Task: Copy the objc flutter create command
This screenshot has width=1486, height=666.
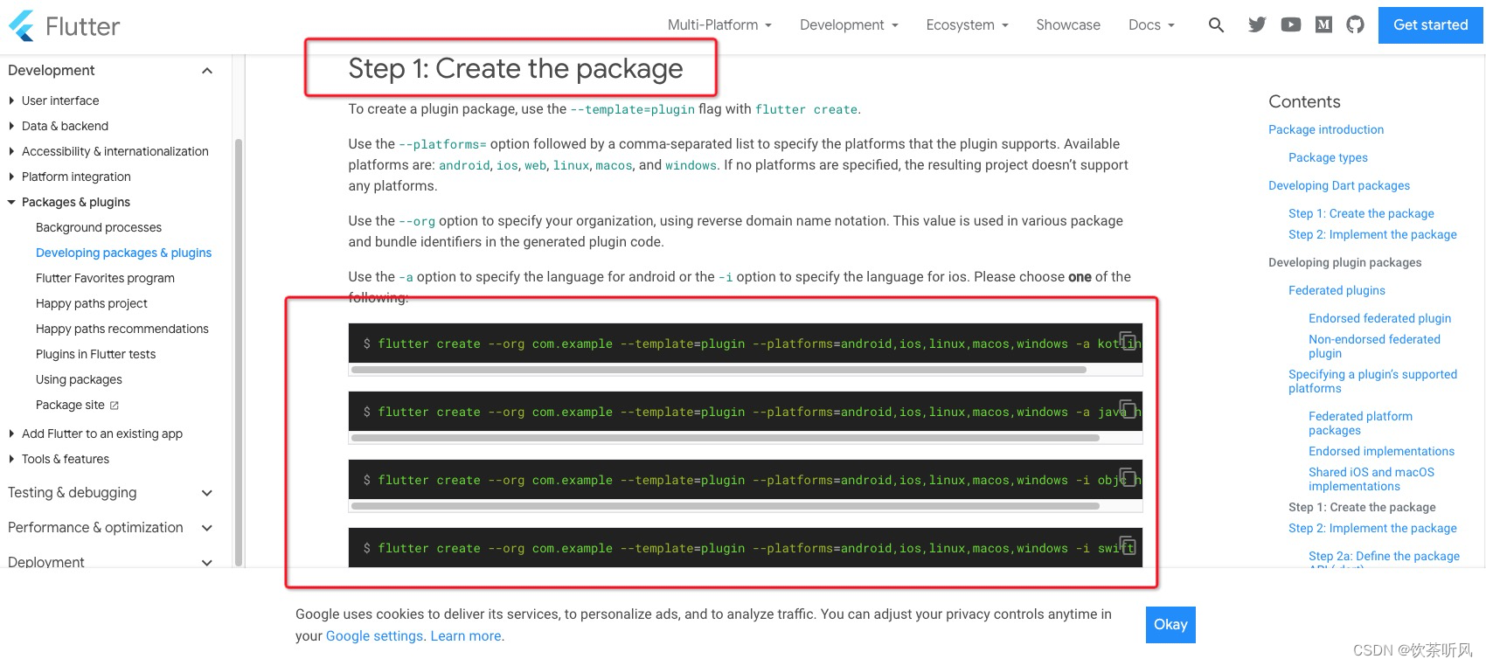Action: (x=1128, y=477)
